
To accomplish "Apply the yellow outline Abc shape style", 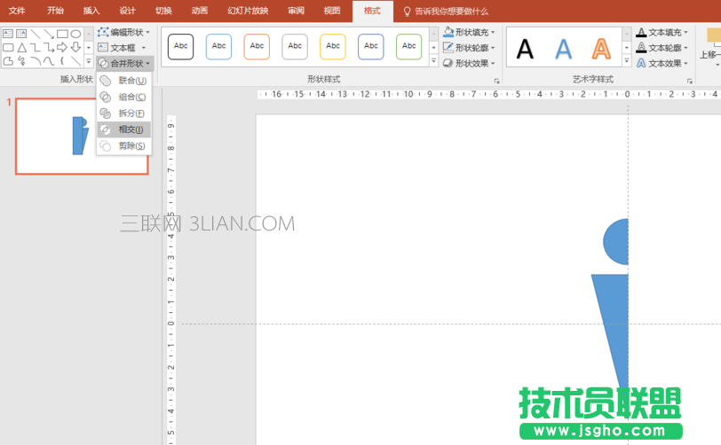I will click(x=333, y=46).
